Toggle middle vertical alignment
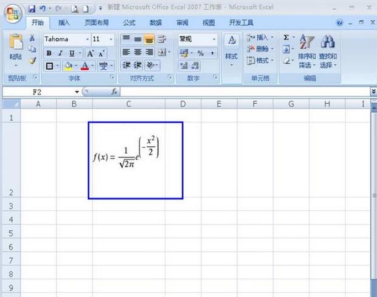 tap(138, 39)
